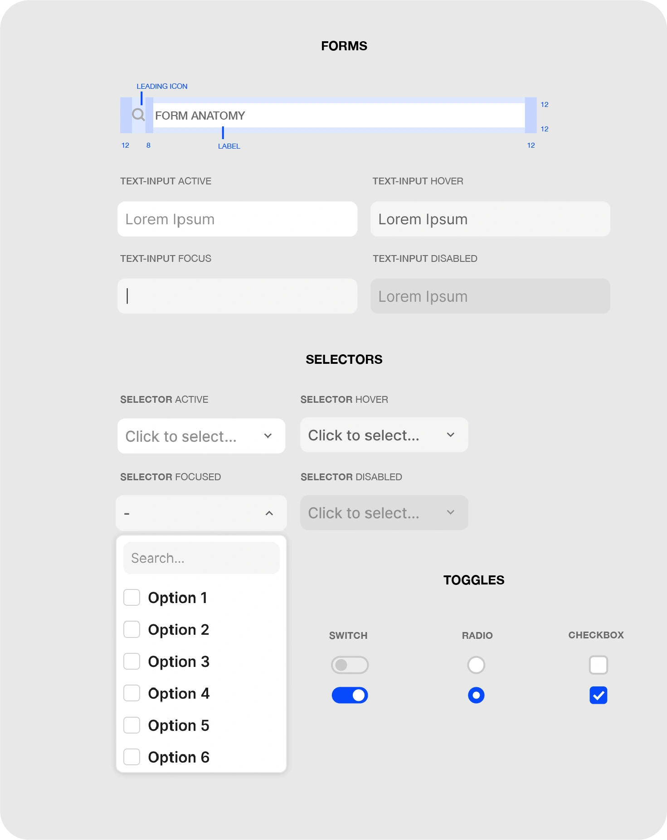Uncheck the blue checked checkbox

599,695
